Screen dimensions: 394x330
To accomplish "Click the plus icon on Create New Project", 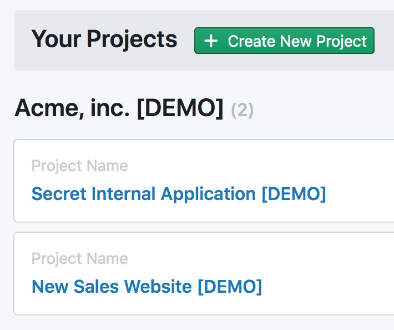I will 211,41.
